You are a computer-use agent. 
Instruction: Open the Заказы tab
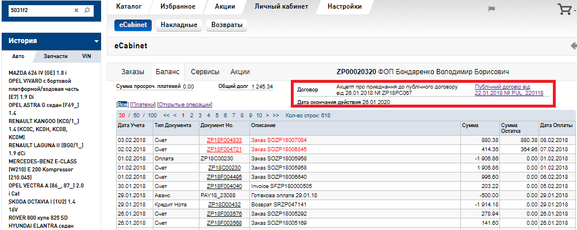click(132, 72)
